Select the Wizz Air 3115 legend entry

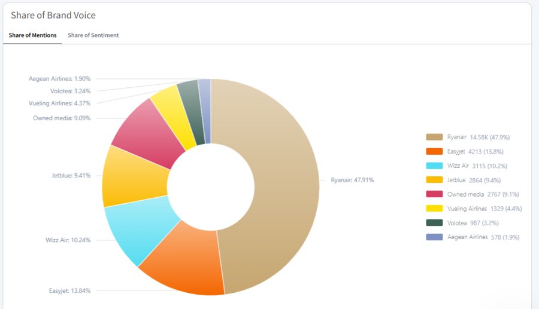coord(467,166)
